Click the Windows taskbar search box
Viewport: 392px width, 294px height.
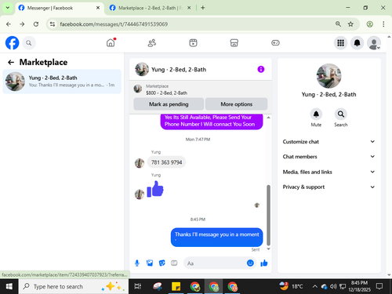tap(74, 286)
